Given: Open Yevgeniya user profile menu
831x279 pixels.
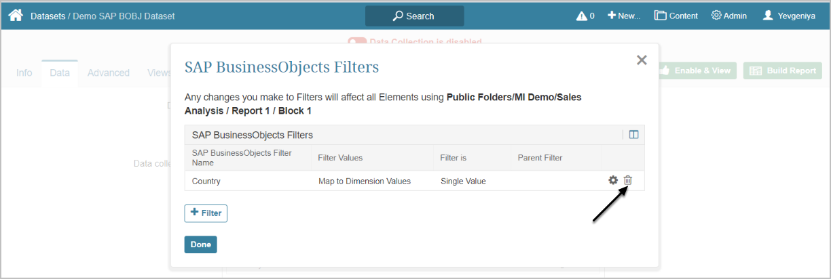Looking at the screenshot, I should pyautogui.click(x=788, y=16).
